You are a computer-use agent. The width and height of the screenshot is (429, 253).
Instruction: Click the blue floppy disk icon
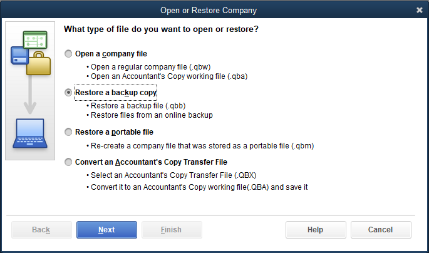point(19,56)
